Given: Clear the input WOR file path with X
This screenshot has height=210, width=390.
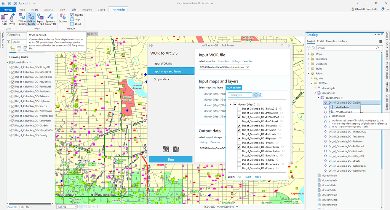Looking at the screenshot, I should pyautogui.click(x=248, y=67).
